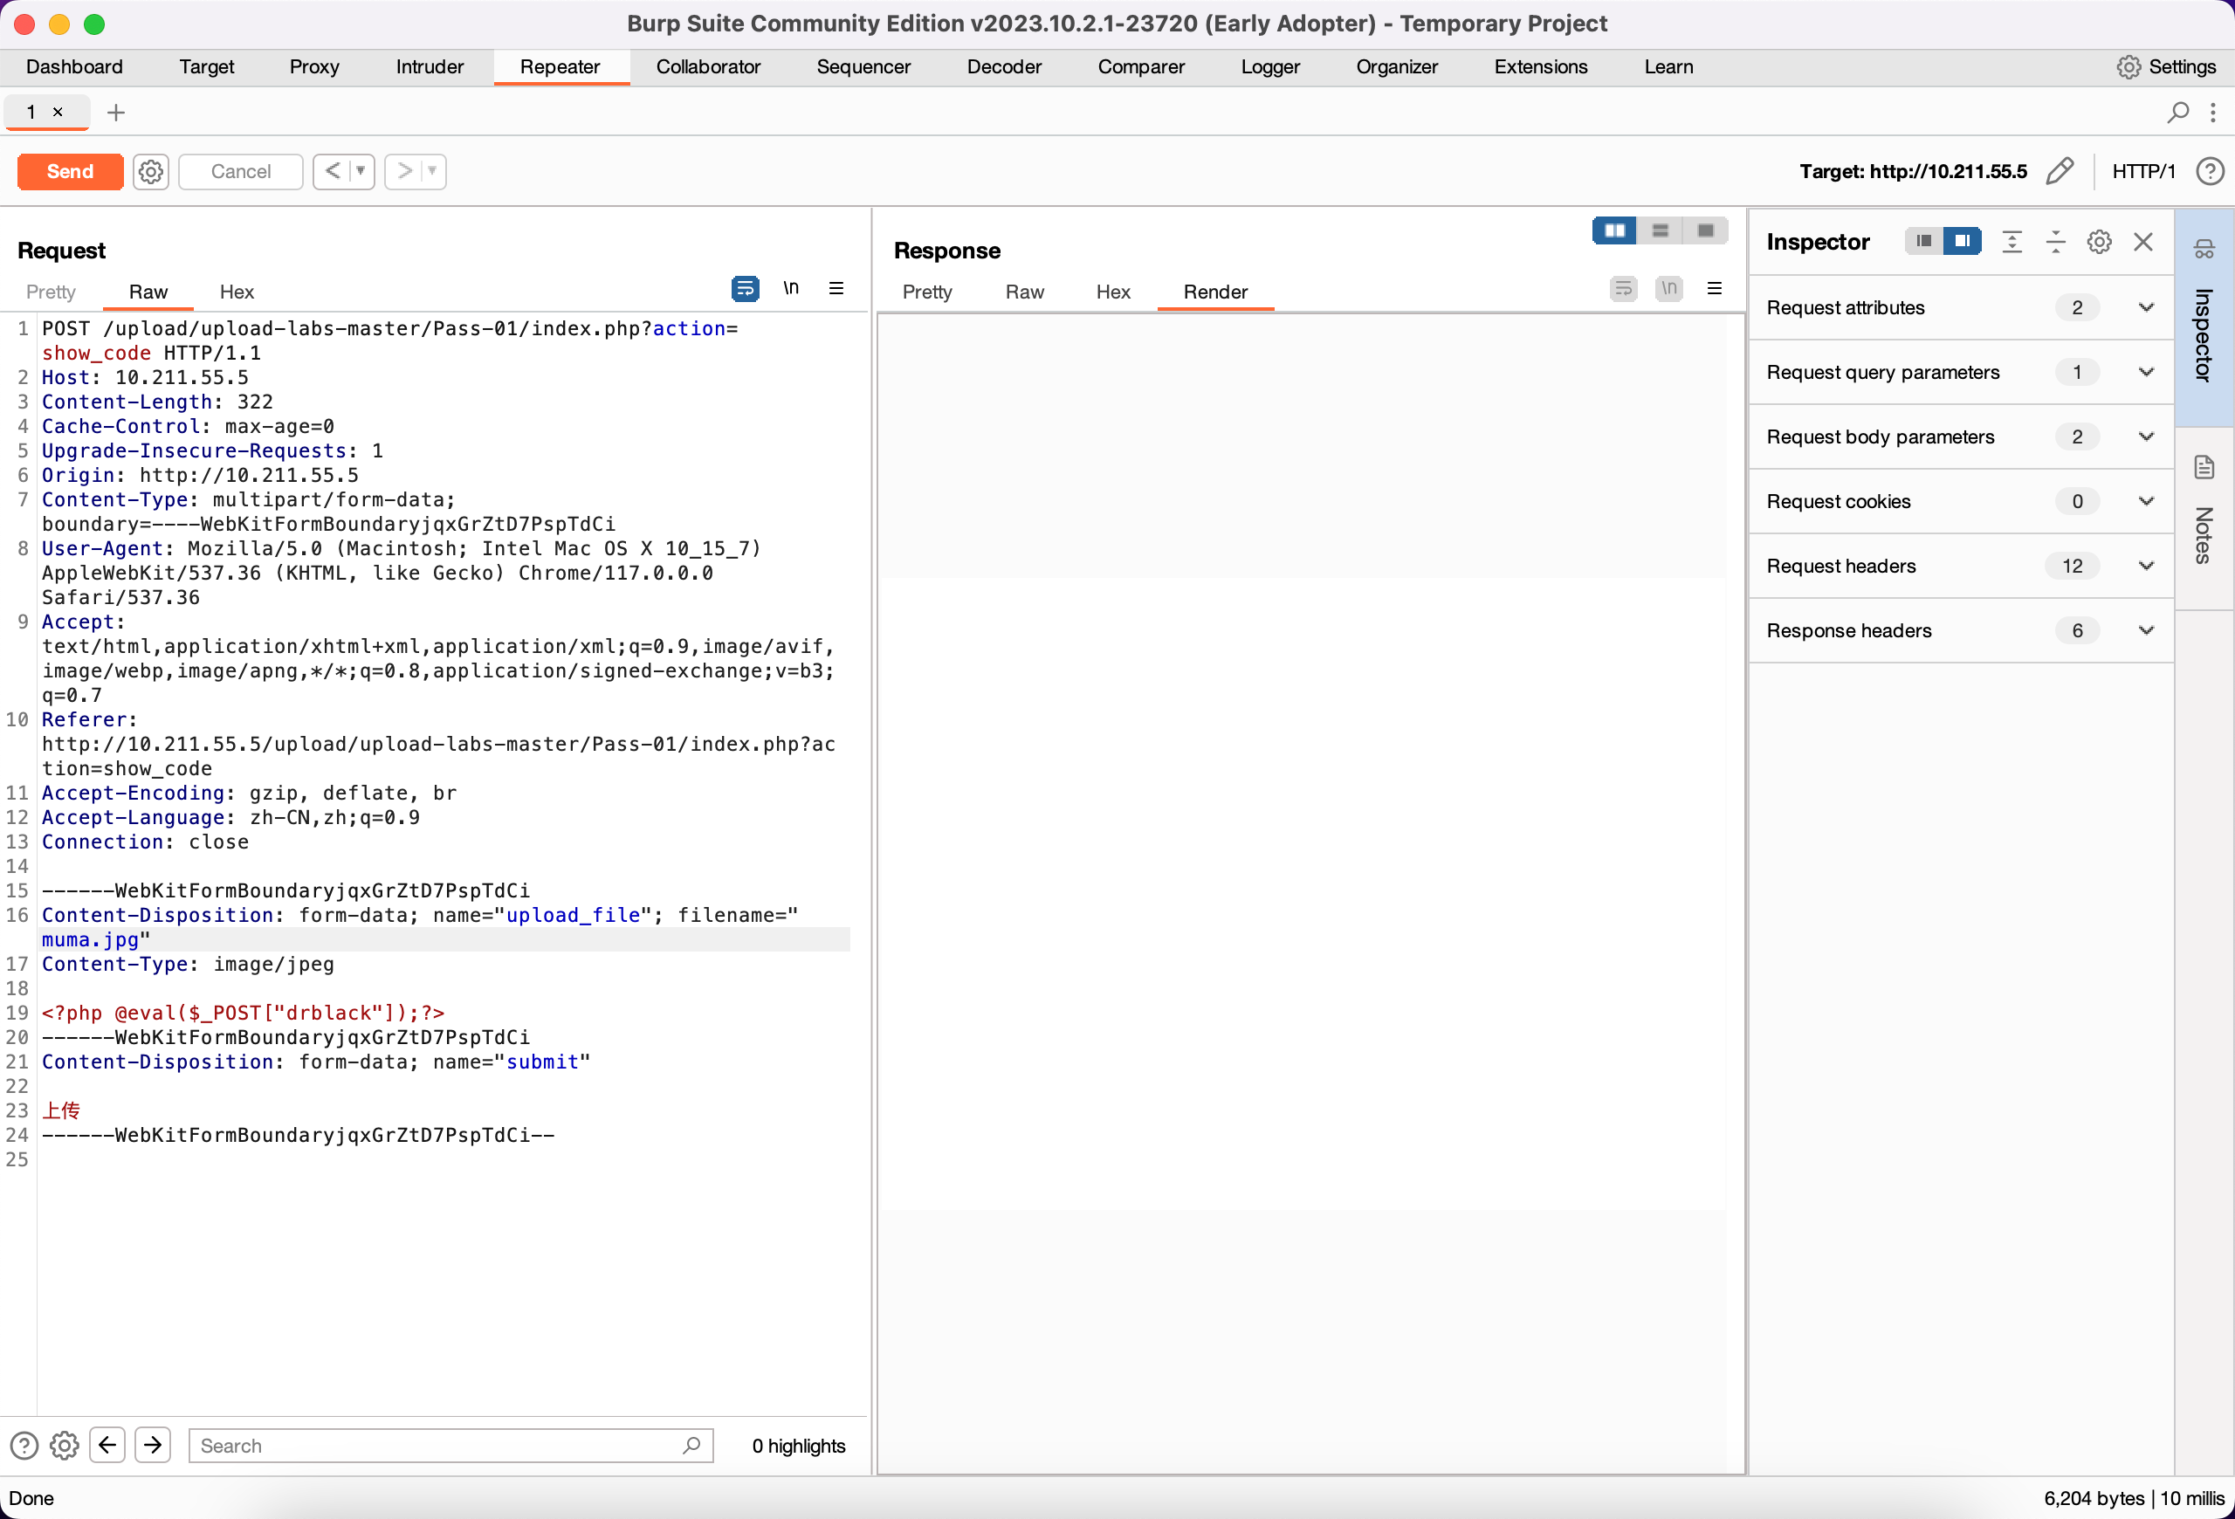This screenshot has width=2235, height=1519.
Task: Open the Collaborator tab
Action: (708, 66)
